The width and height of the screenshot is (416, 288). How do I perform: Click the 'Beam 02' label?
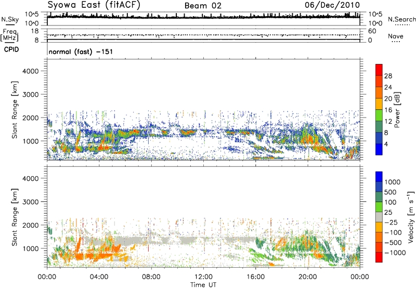pyautogui.click(x=203, y=6)
